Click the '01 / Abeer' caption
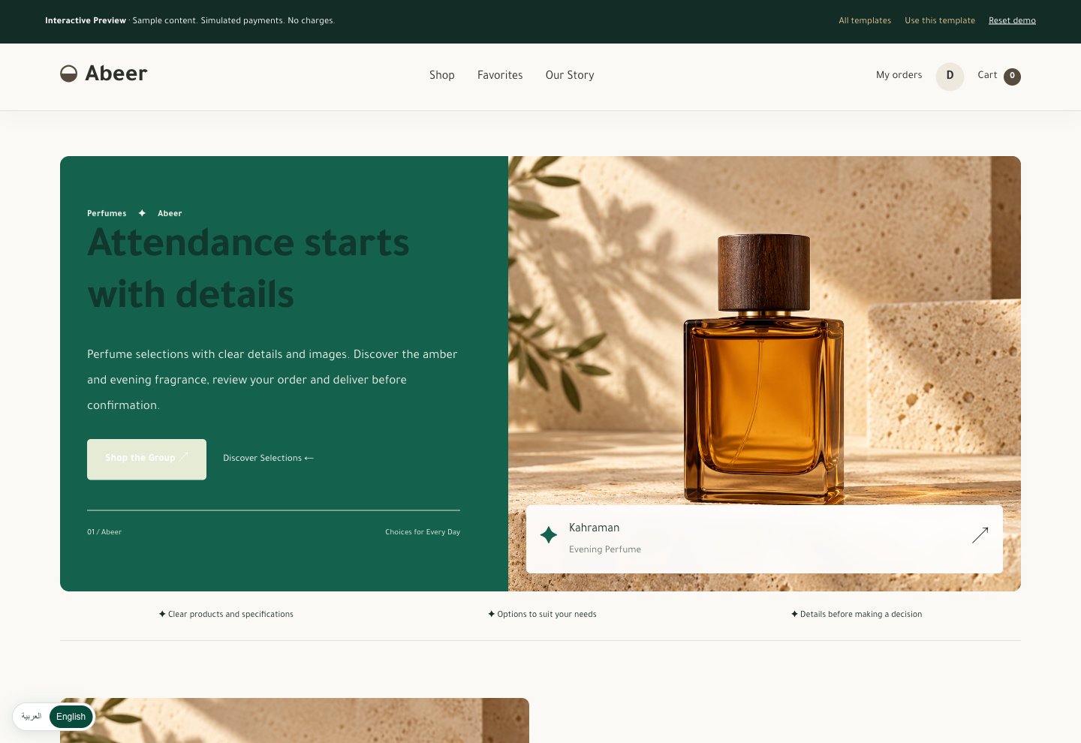The width and height of the screenshot is (1081, 743). (104, 532)
